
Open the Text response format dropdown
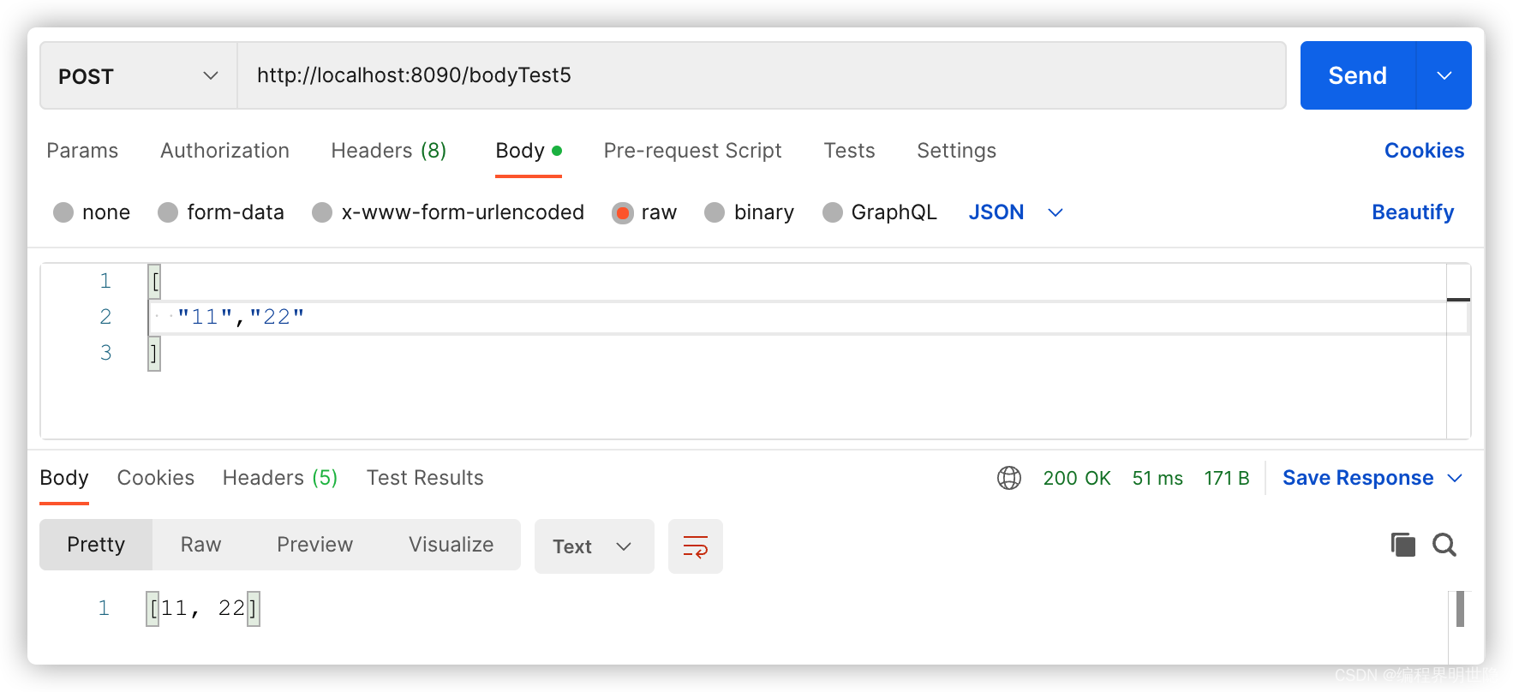pyautogui.click(x=594, y=546)
